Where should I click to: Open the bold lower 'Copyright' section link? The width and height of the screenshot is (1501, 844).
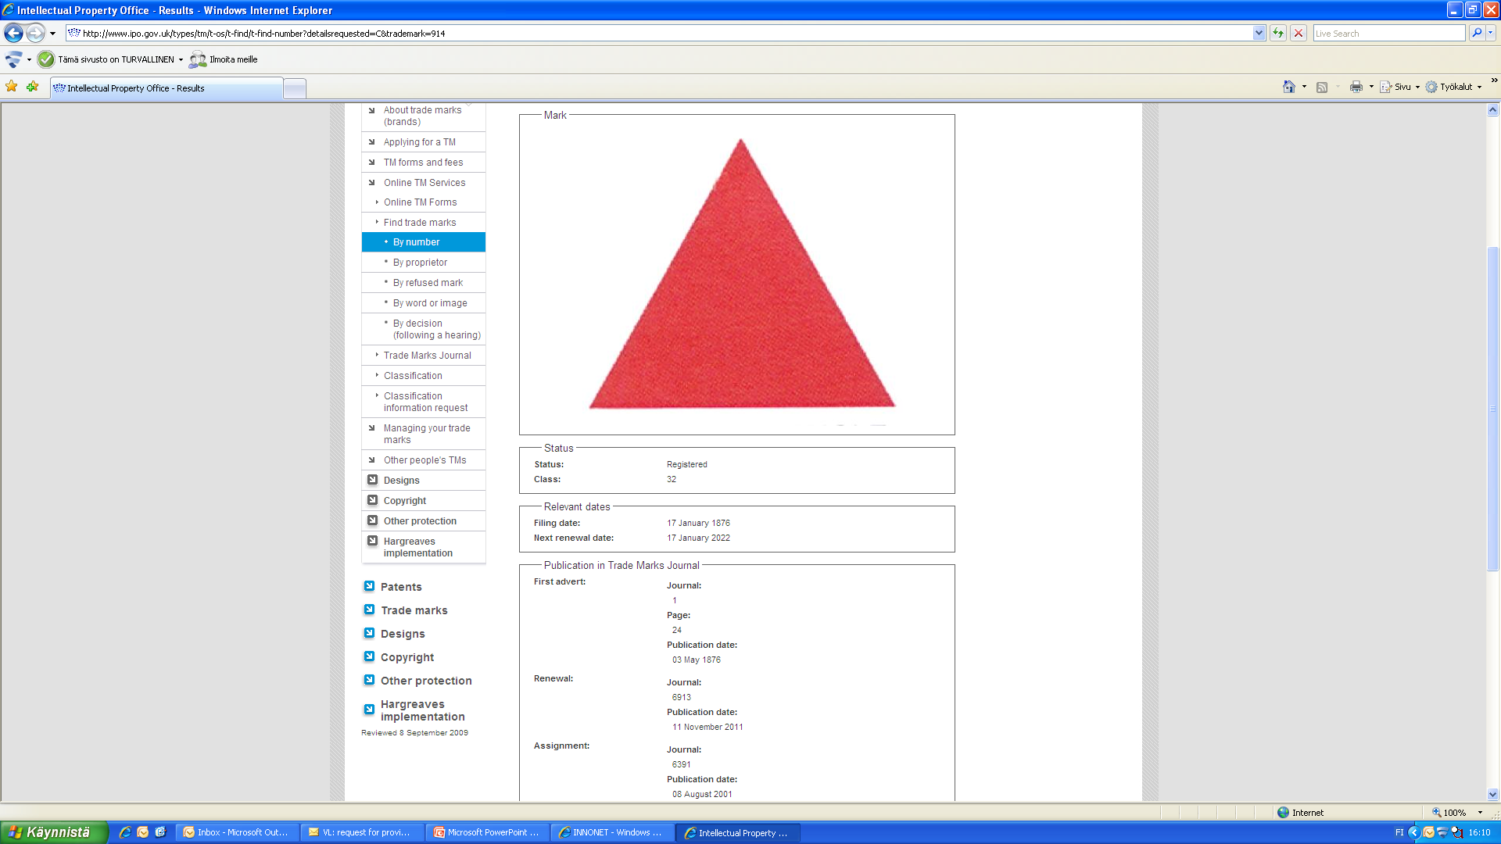407,657
